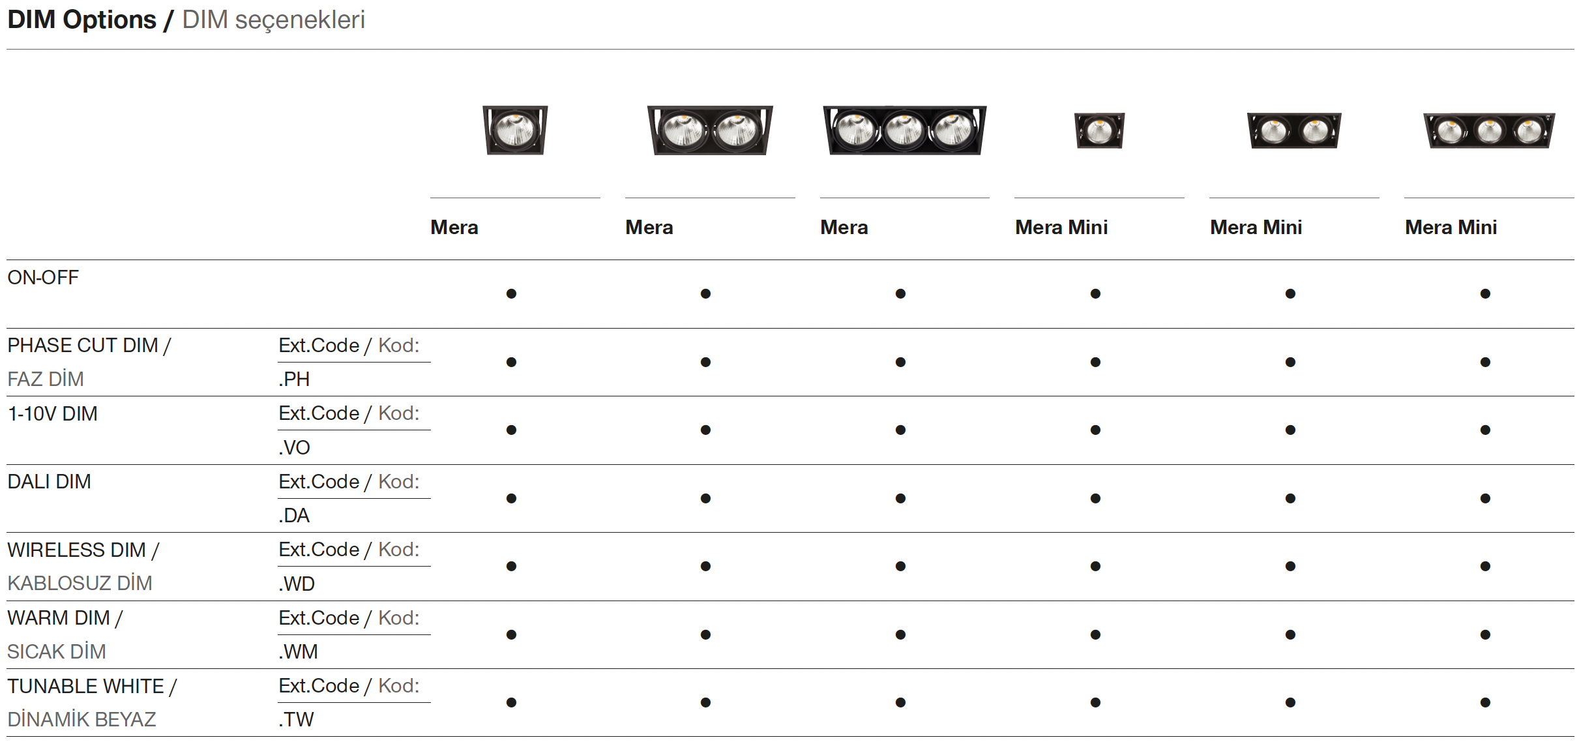
Task: Click the ON-OFF row label
Action: [x=43, y=277]
